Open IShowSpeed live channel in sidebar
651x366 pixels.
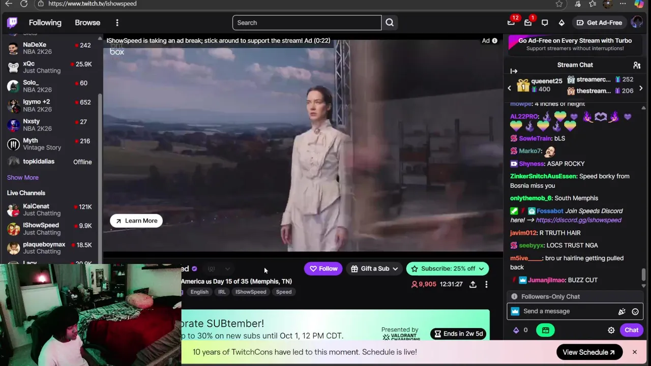click(x=49, y=229)
